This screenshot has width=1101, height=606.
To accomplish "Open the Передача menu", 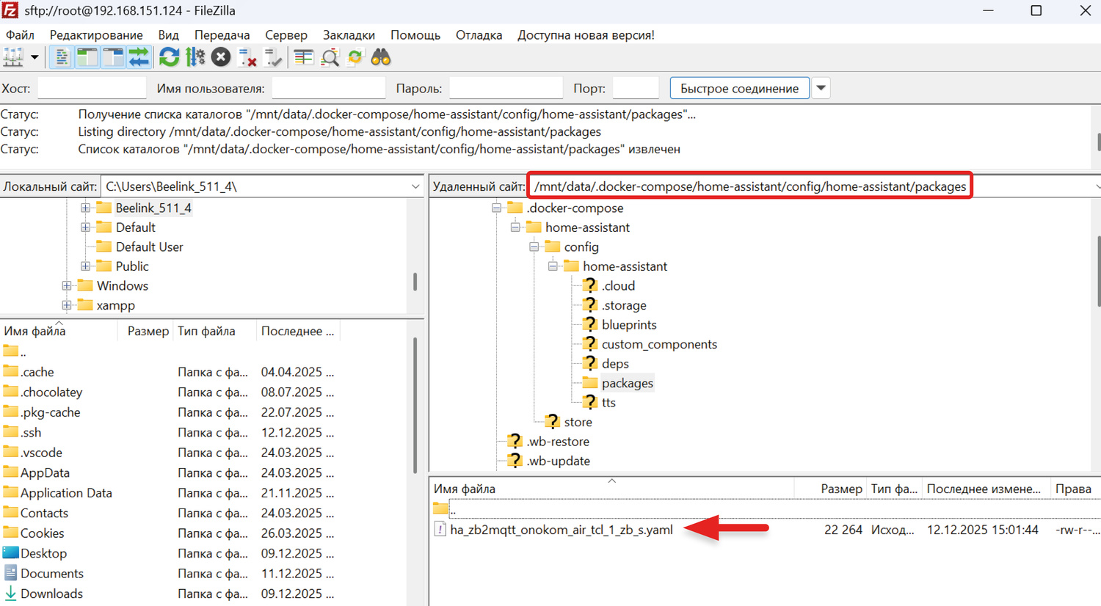I will point(222,34).
